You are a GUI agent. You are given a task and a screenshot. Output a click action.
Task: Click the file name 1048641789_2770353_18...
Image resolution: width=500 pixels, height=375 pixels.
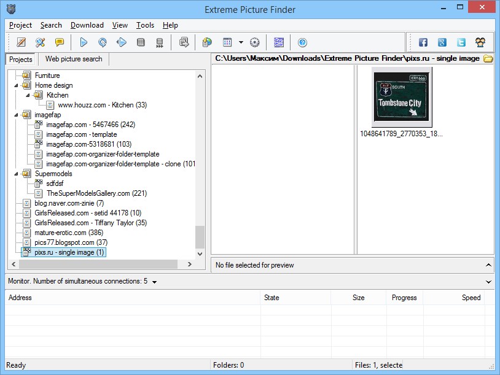click(x=401, y=134)
